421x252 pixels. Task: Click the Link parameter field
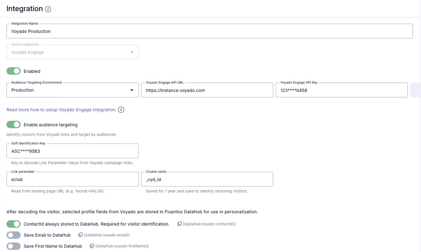tap(72, 179)
